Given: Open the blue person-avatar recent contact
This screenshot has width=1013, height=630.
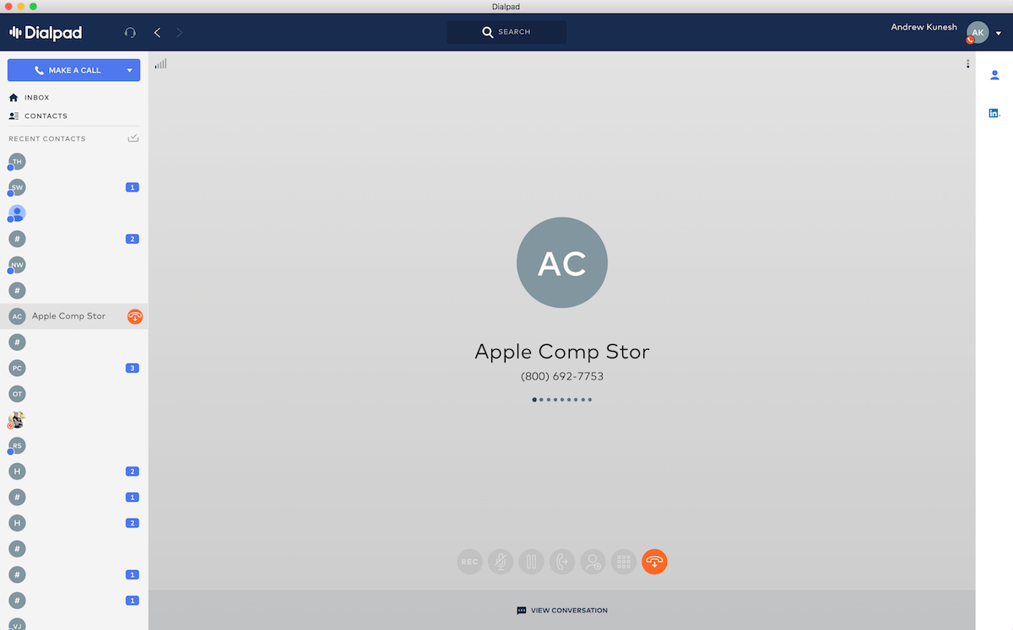Looking at the screenshot, I should click(x=17, y=213).
